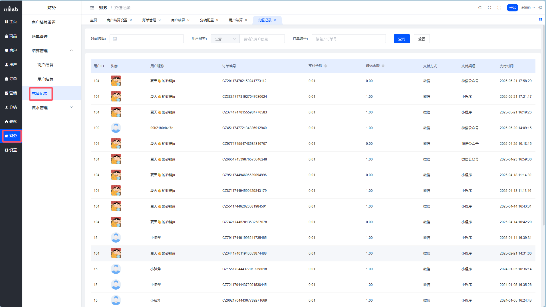Open the search icon in header

[489, 8]
